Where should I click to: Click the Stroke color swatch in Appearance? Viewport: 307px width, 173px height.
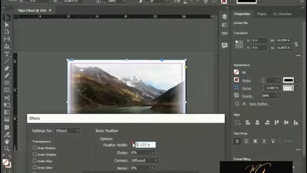click(236, 80)
